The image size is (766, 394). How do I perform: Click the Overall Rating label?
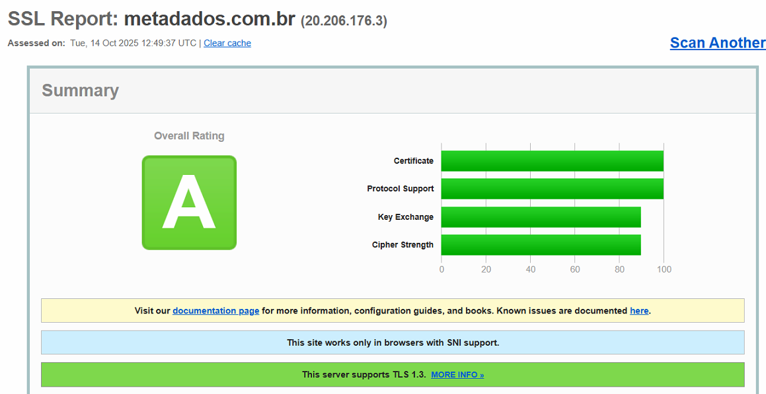[x=189, y=136]
